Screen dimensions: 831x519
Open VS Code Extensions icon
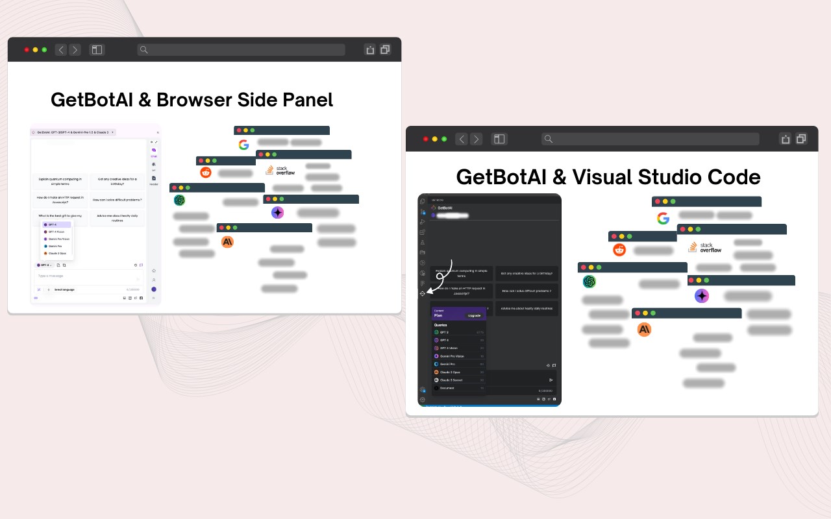point(422,232)
